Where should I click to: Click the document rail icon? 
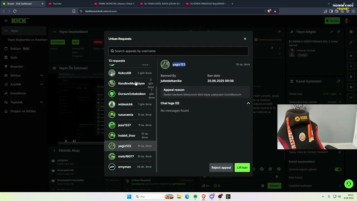point(351,77)
